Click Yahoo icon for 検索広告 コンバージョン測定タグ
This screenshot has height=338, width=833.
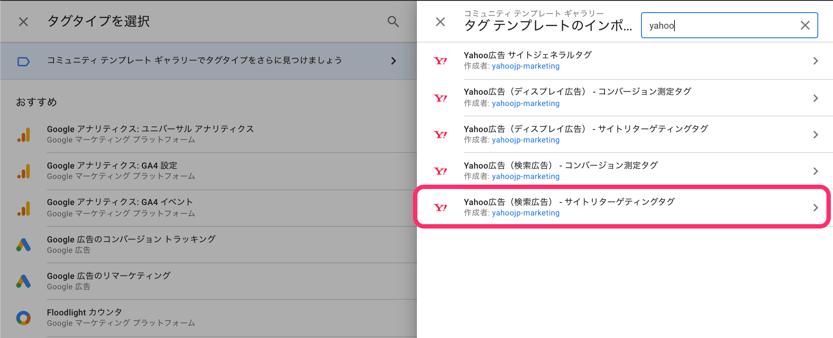pyautogui.click(x=440, y=171)
